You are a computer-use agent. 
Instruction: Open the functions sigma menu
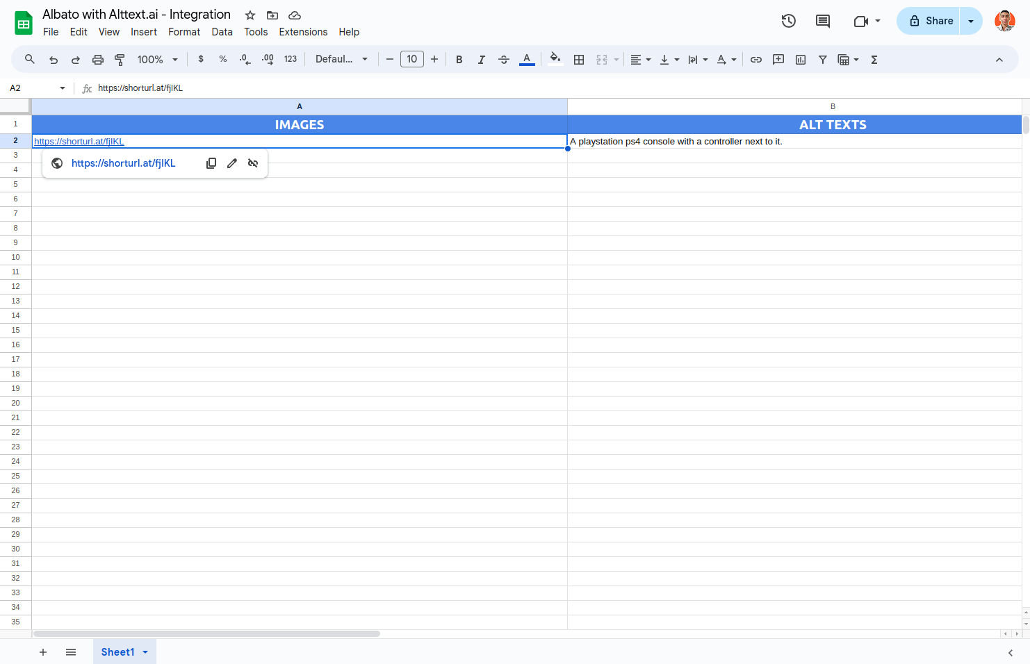click(874, 60)
